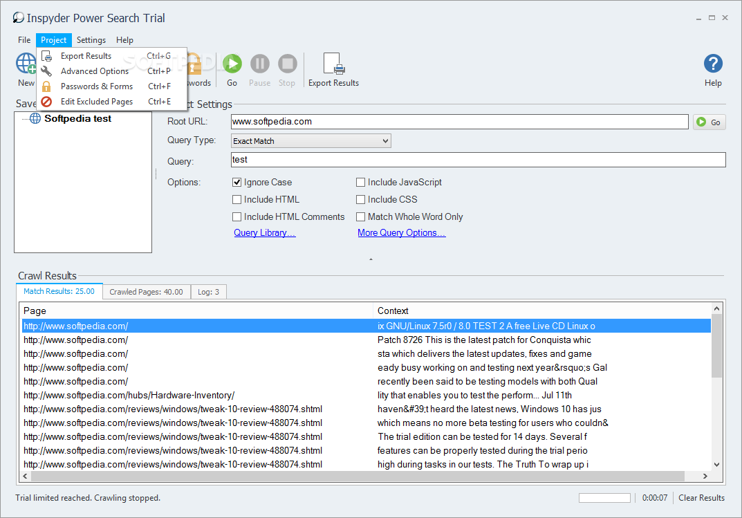Click the crawl progress bar
The height and width of the screenshot is (518, 742).
[604, 498]
